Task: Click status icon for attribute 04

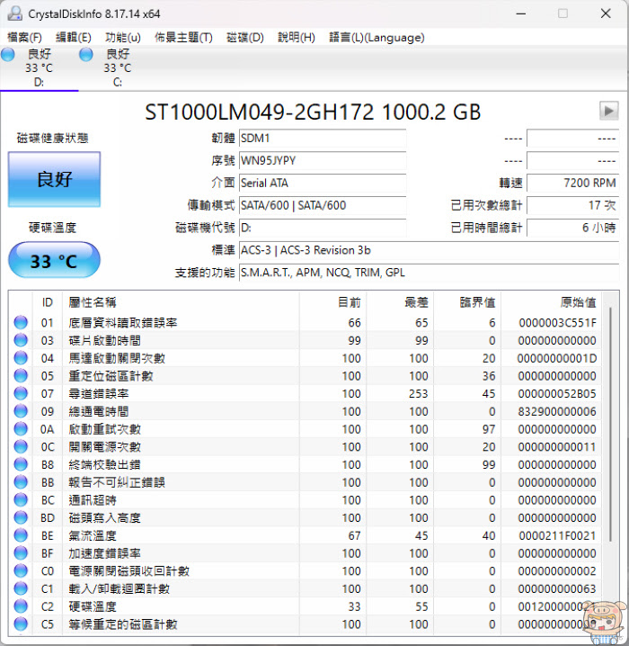Action: coord(21,357)
